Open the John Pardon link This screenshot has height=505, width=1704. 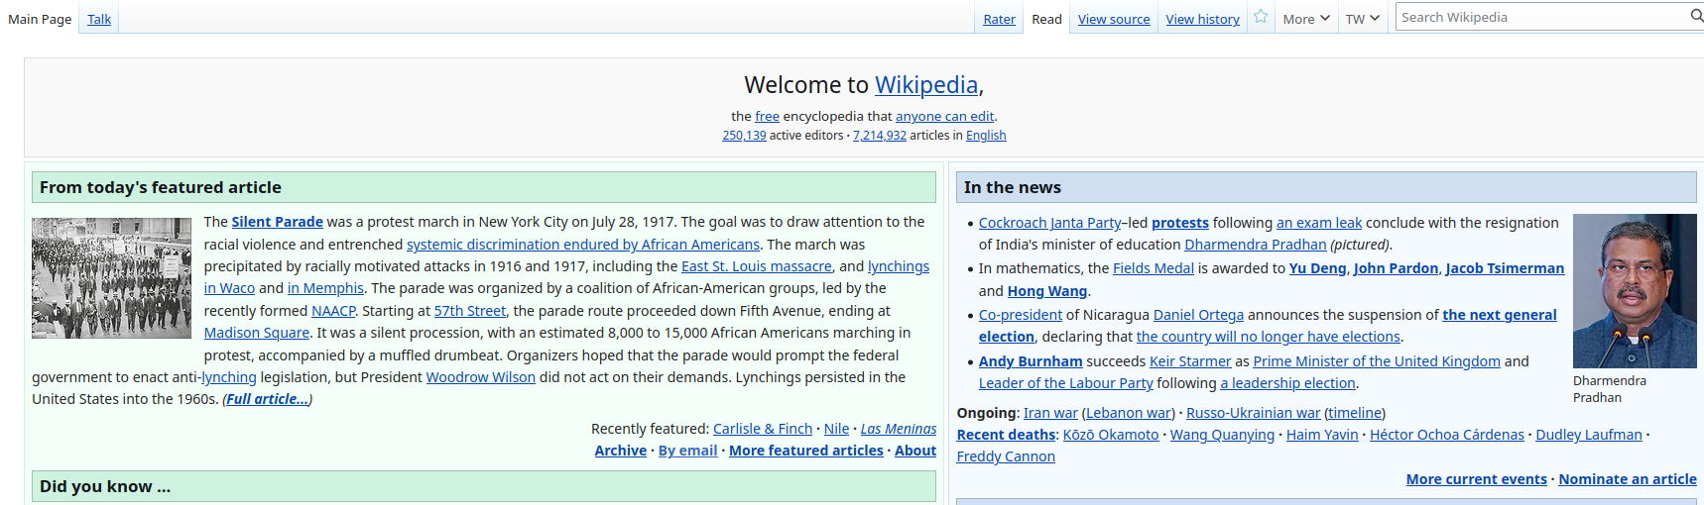click(1396, 268)
